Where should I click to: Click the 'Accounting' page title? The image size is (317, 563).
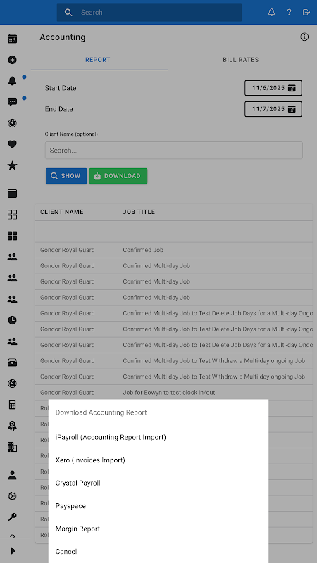pyautogui.click(x=63, y=37)
